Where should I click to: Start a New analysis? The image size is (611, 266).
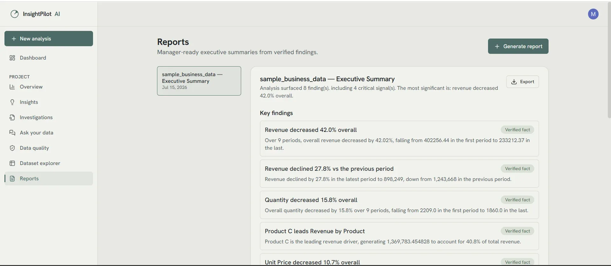49,39
